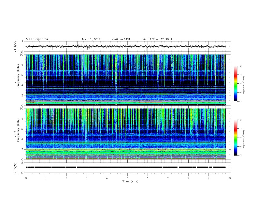
Task: Click time axis tick label '7'
Action: (x=168, y=178)
